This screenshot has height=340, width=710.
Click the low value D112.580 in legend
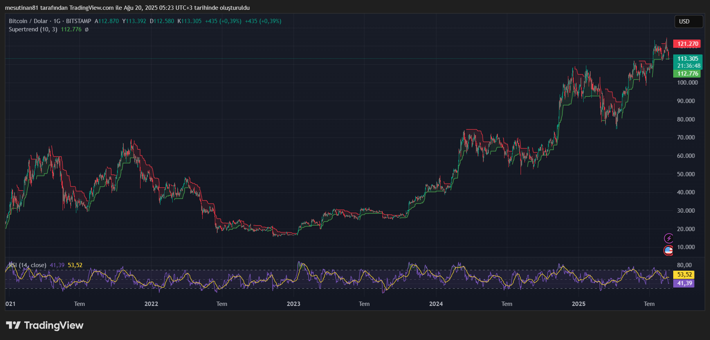[162, 21]
